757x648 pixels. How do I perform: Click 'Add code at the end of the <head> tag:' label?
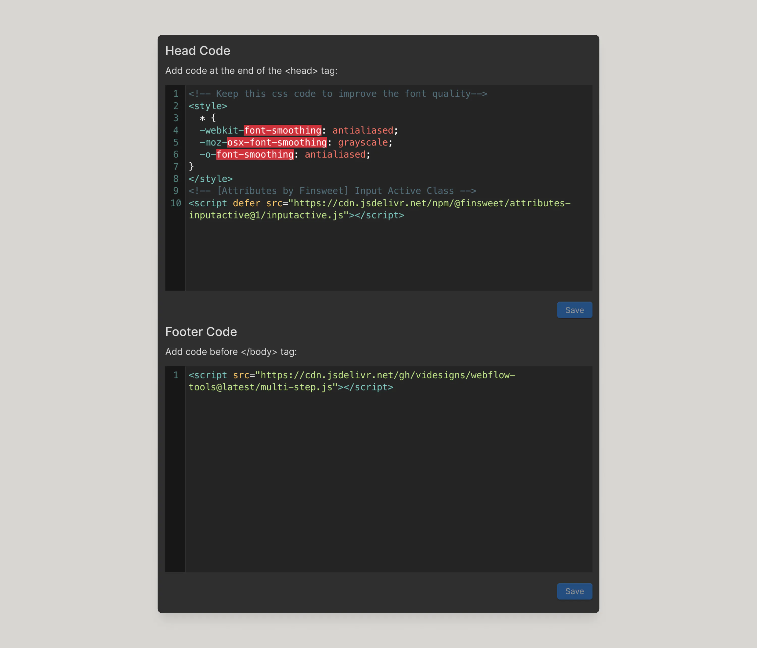pos(251,70)
